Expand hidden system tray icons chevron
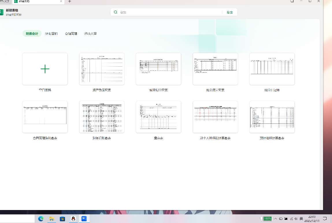This screenshot has height=223, width=332. click(275, 219)
